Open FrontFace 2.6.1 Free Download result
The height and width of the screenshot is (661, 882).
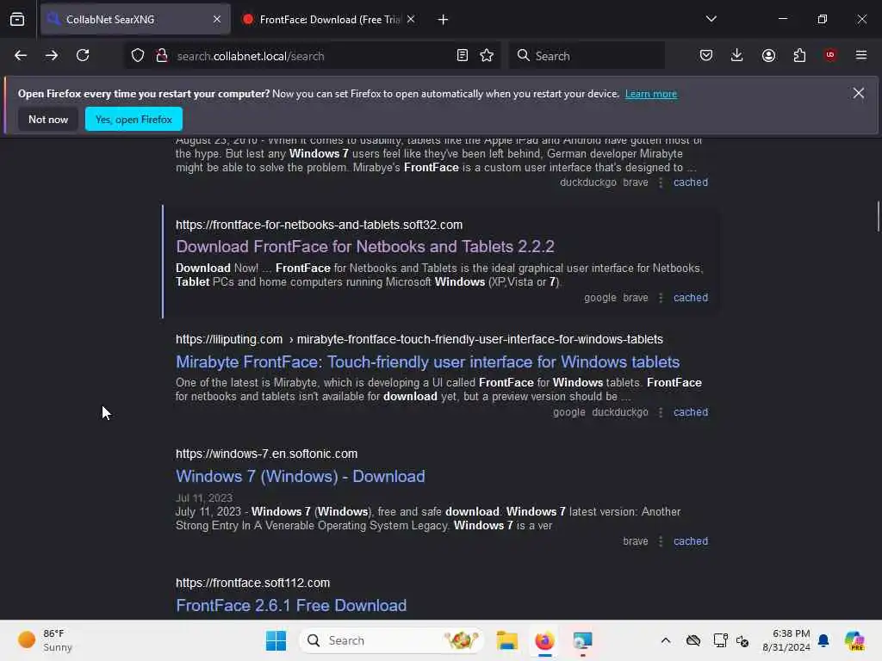coord(291,605)
